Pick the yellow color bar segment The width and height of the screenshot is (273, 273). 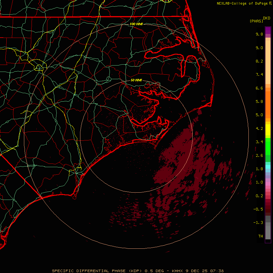click(x=268, y=130)
